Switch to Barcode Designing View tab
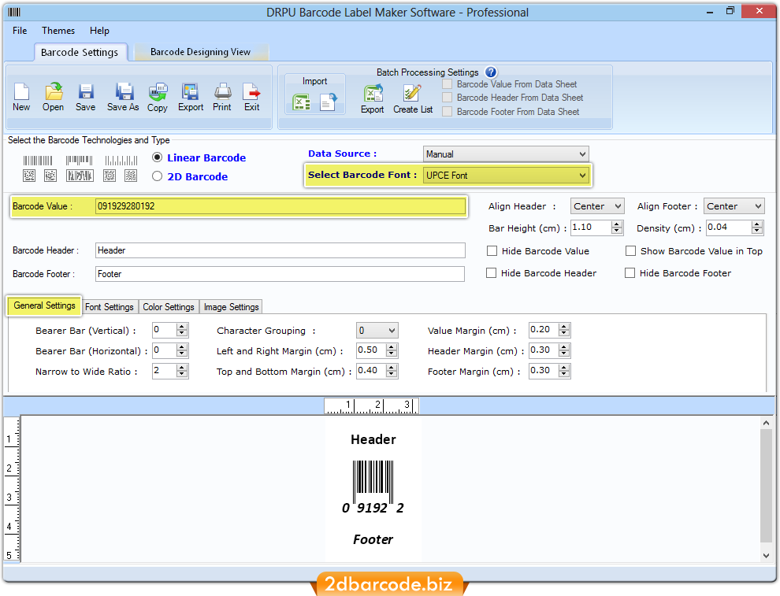 point(200,52)
